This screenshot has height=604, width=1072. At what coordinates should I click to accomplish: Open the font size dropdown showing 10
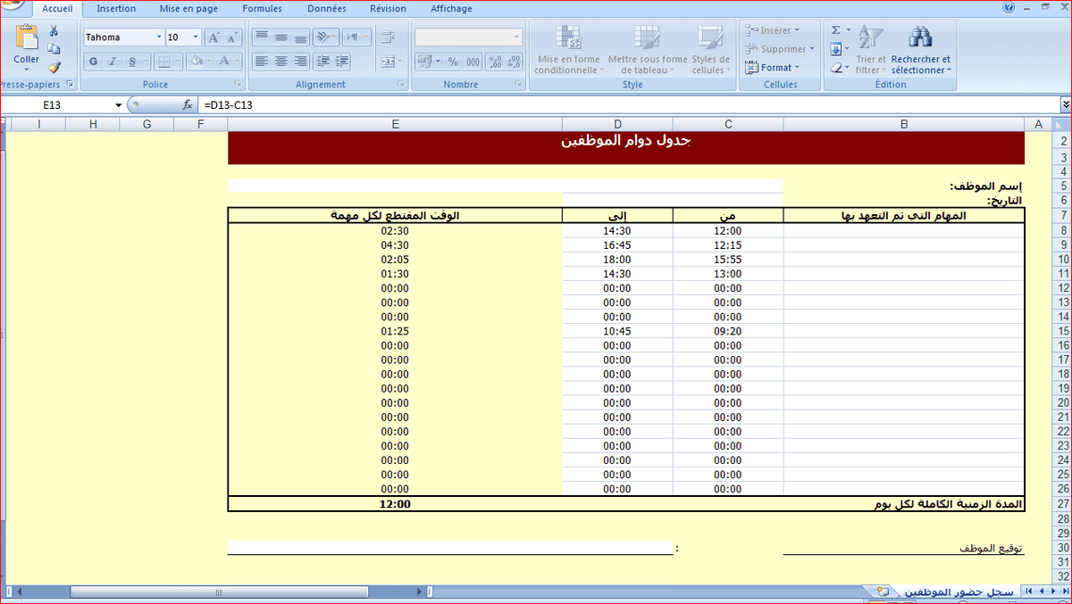196,37
